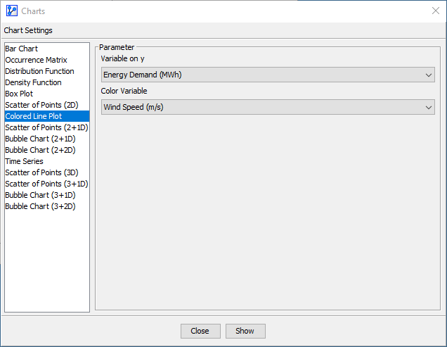Open the Variable on y dropdown
Image resolution: width=447 pixels, height=347 pixels.
[x=267, y=75]
